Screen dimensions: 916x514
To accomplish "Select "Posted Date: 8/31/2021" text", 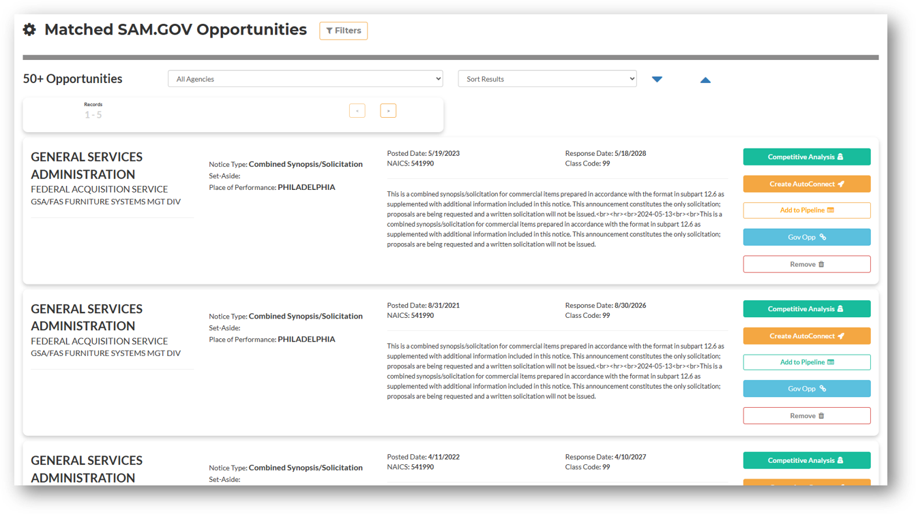I will coord(424,306).
